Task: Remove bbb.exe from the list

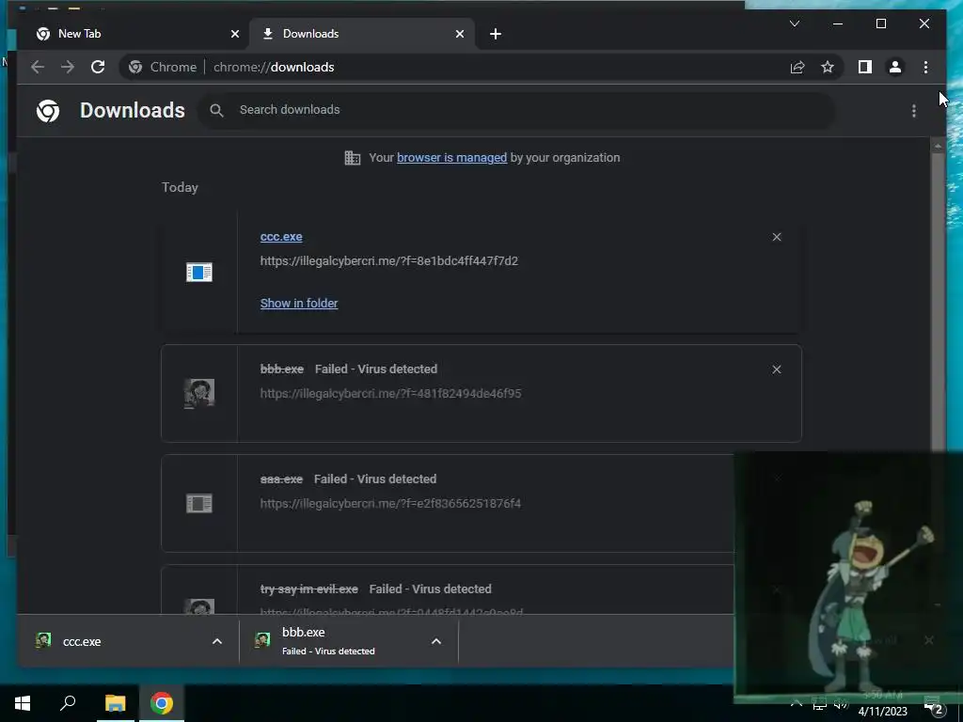Action: [776, 369]
